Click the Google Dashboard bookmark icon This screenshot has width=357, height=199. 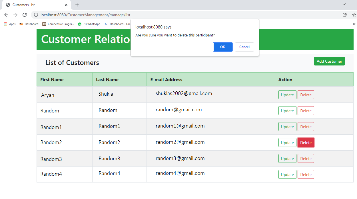click(106, 24)
